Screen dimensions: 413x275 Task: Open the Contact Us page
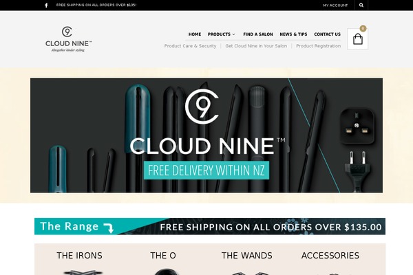[327, 34]
